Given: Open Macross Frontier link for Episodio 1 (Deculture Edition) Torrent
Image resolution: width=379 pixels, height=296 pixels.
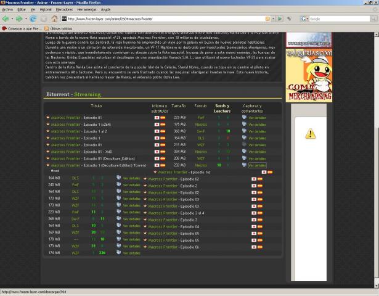Looking at the screenshot, I should click(65, 165).
